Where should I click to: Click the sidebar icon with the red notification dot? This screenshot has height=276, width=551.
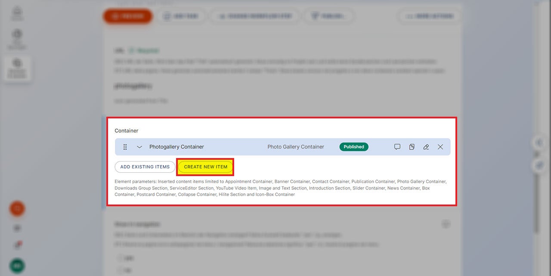tap(18, 245)
